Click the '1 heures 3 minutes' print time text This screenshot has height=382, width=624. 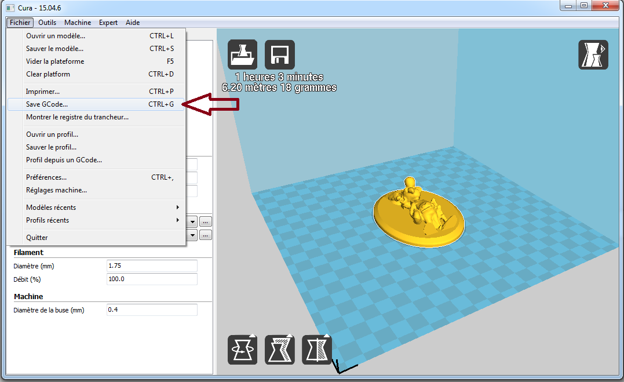[279, 77]
